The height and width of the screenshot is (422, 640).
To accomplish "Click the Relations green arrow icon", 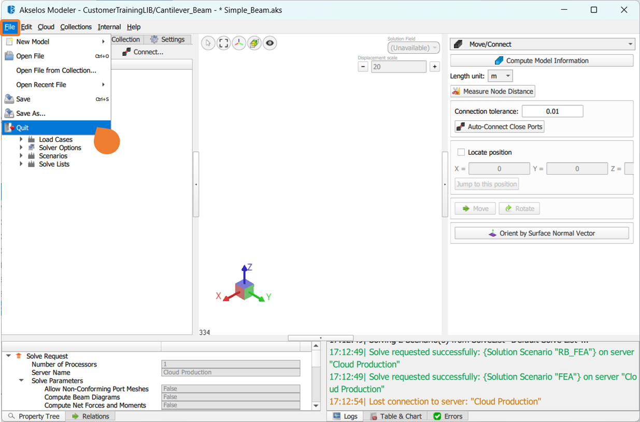I will [x=76, y=416].
